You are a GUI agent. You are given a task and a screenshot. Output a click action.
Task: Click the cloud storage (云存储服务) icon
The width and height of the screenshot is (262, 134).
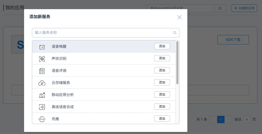pos(42,83)
